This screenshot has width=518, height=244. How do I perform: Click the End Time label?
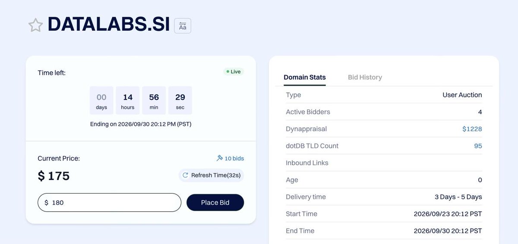(x=300, y=231)
